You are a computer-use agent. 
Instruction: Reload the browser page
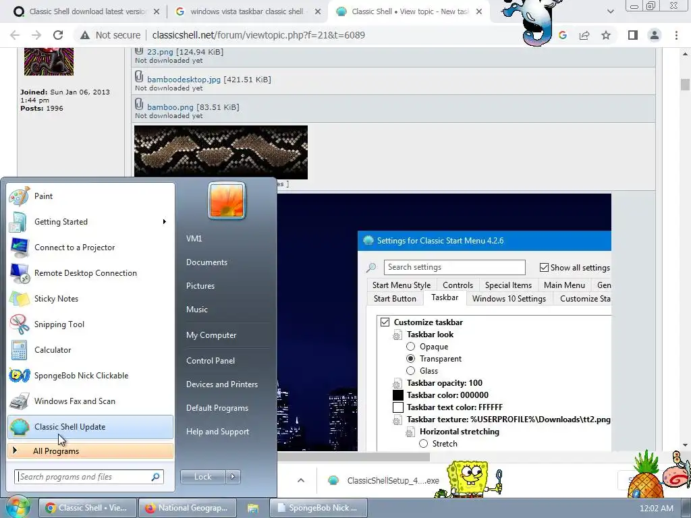(58, 35)
